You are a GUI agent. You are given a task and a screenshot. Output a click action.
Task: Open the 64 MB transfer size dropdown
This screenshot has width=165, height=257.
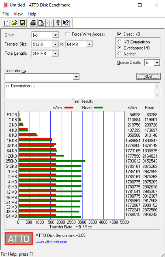[89, 44]
